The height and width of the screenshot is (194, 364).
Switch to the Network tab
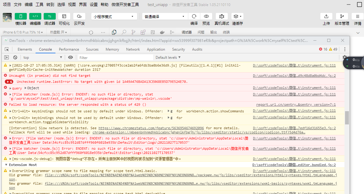(x=133, y=49)
